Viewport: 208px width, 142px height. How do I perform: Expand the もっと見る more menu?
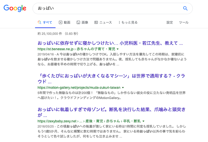[x=128, y=22]
